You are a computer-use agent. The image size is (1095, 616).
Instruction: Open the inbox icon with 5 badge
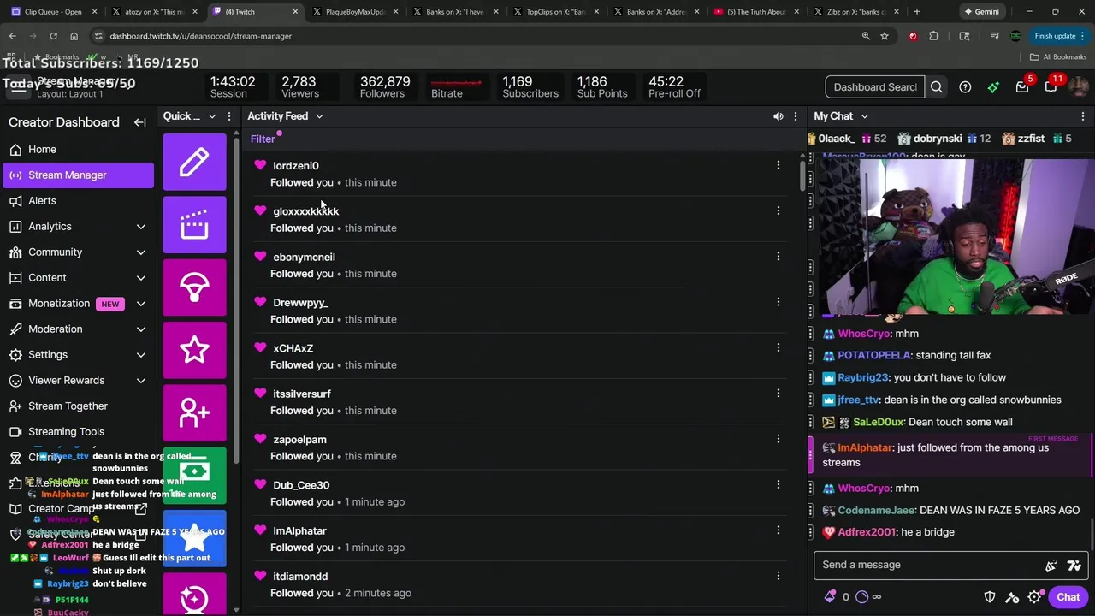click(x=1022, y=87)
